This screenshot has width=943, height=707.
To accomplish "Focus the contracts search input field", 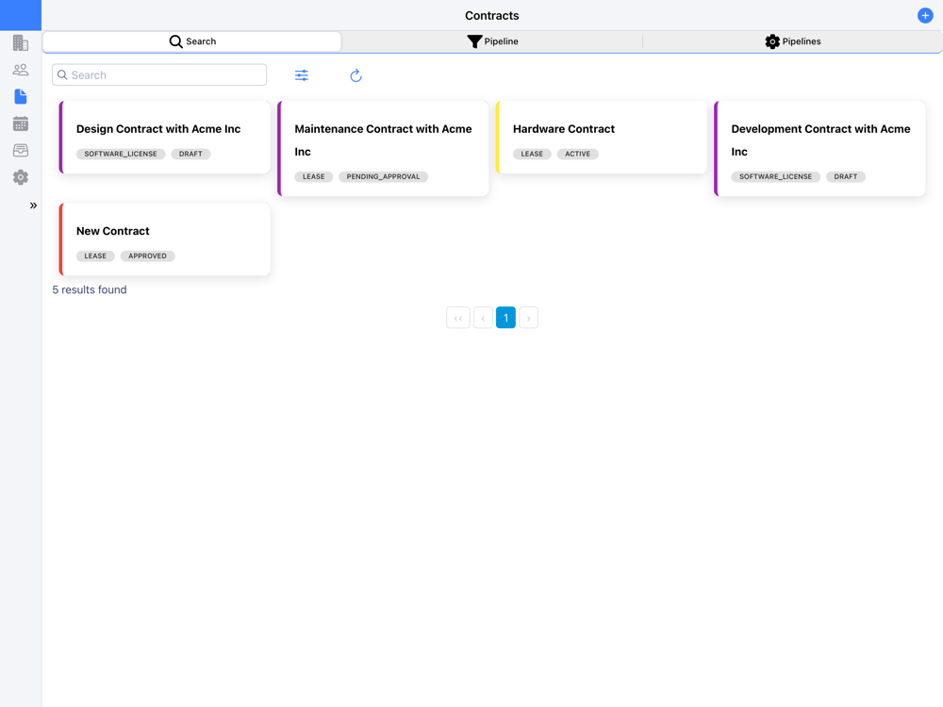I will [159, 75].
